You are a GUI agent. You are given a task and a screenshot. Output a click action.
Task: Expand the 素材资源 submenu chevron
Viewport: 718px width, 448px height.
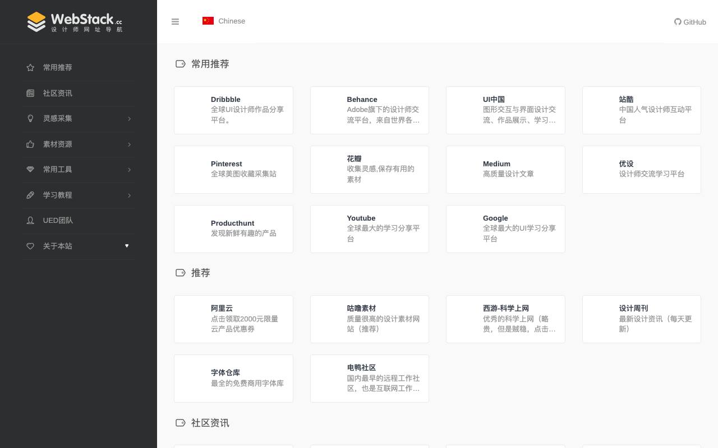point(129,144)
